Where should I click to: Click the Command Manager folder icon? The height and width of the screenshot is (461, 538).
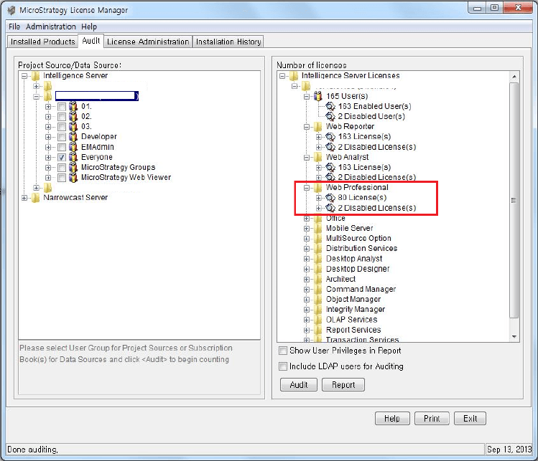coord(318,290)
